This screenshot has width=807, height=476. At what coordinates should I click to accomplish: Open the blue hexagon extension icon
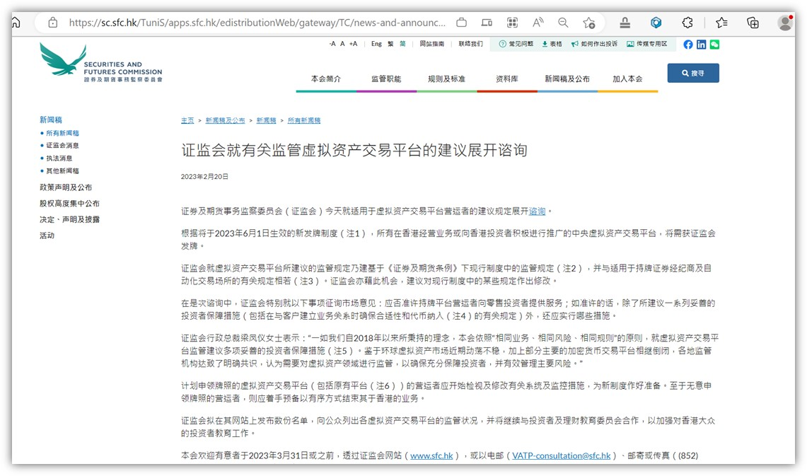click(656, 23)
